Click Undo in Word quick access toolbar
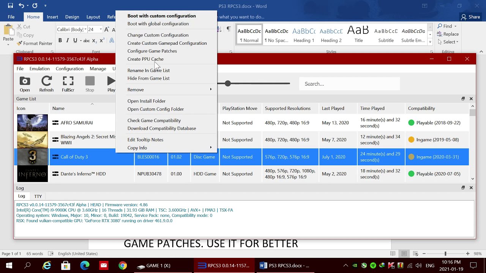The width and height of the screenshot is (486, 273). coord(21,6)
